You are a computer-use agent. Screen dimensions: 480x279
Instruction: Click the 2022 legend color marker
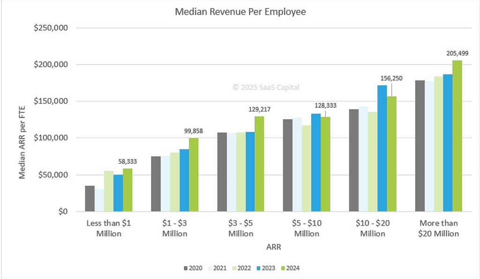233,267
